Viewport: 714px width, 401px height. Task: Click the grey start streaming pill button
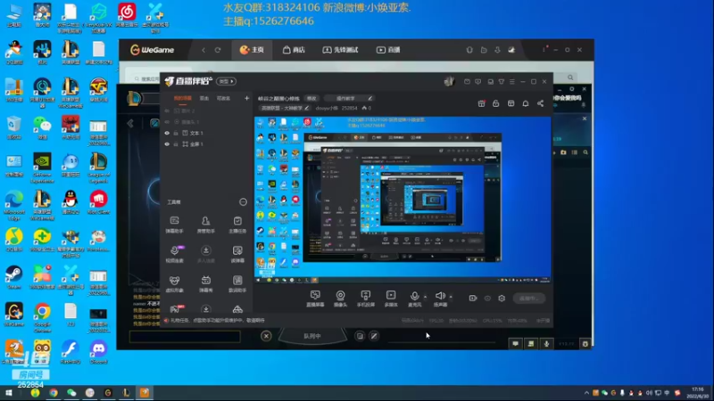click(x=528, y=299)
